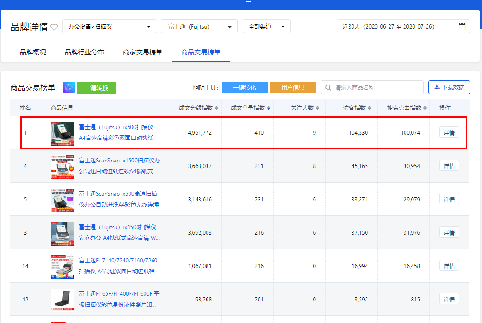Viewport: 482px width, 323px height.
Task: Open thumbnail of rank 5 ScanSnap ix500
Action: [x=62, y=200]
